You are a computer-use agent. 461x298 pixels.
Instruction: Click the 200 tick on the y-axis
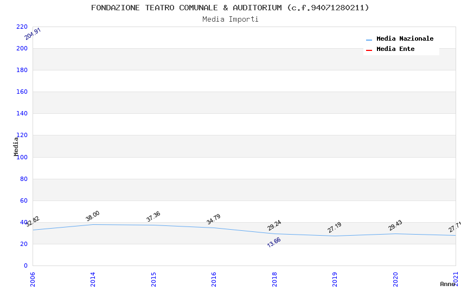point(22,49)
